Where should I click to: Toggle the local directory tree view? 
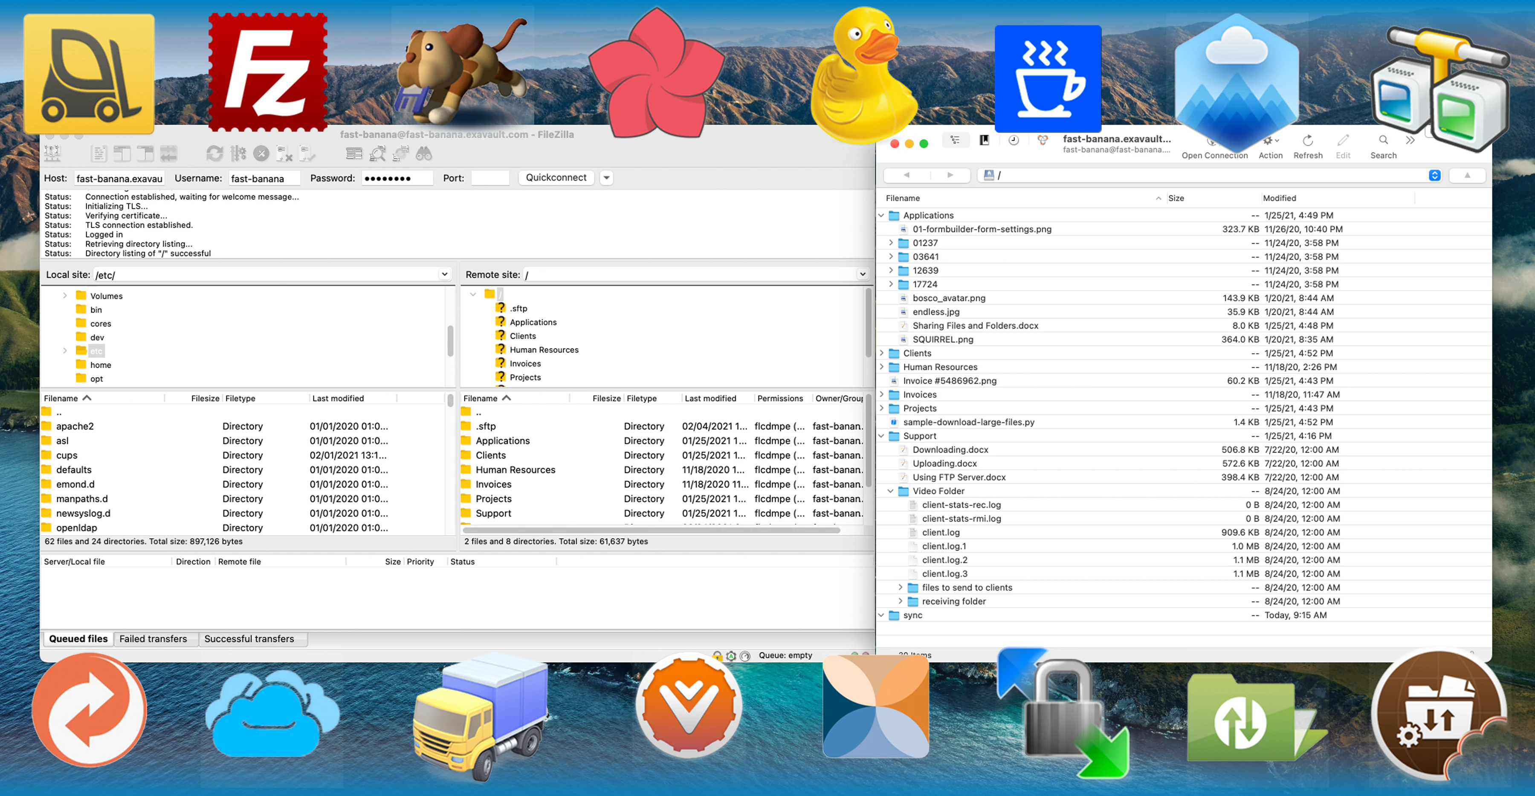coord(122,153)
